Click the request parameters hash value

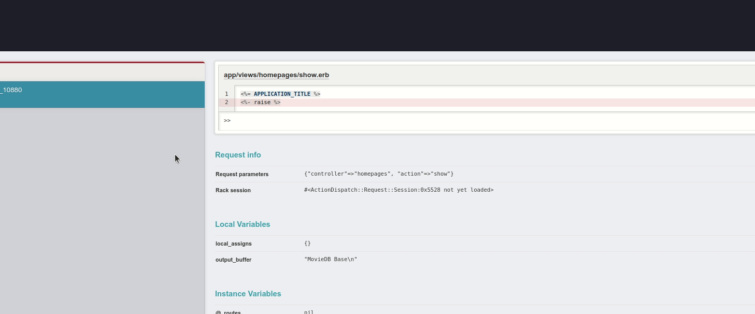(x=379, y=174)
